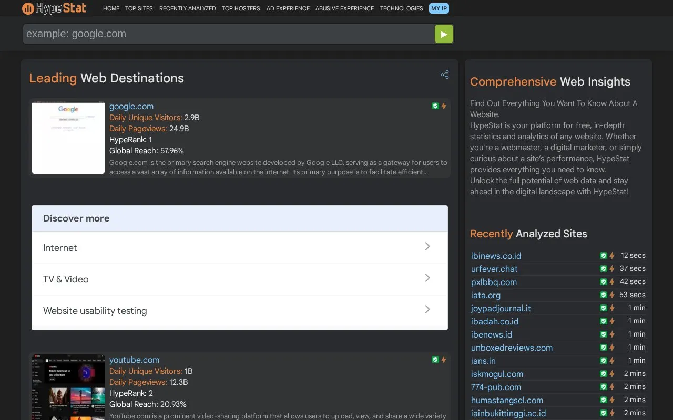
Task: Open the TOP SITES menu item
Action: pos(139,8)
